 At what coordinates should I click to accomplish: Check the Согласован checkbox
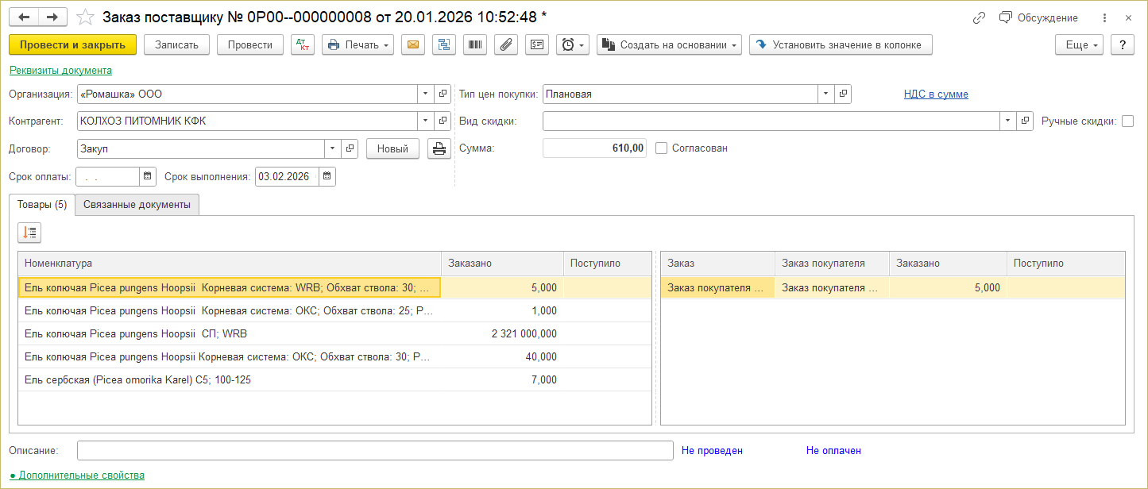tap(662, 148)
